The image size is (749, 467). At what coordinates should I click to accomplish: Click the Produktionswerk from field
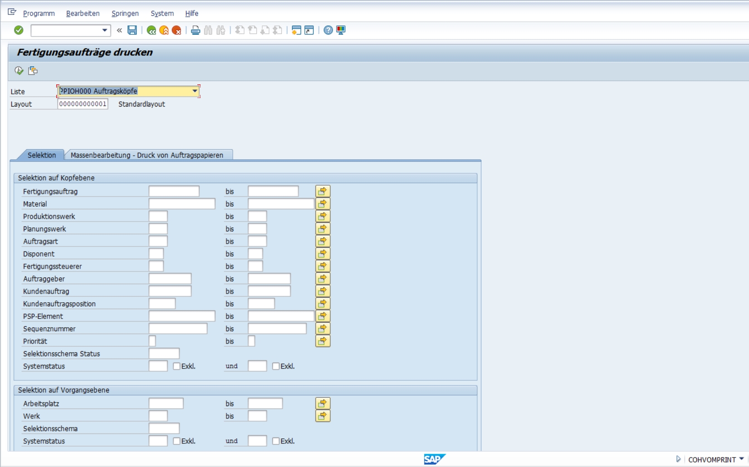[x=158, y=216]
